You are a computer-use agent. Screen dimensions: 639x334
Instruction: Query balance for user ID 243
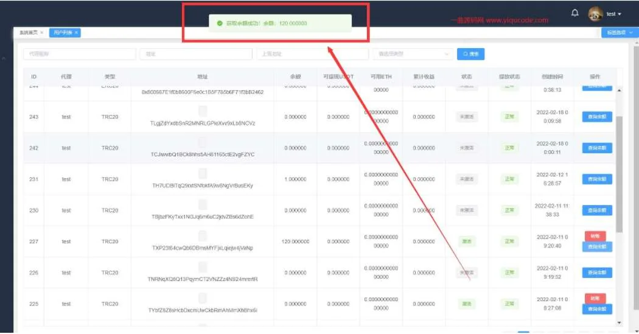click(x=597, y=117)
